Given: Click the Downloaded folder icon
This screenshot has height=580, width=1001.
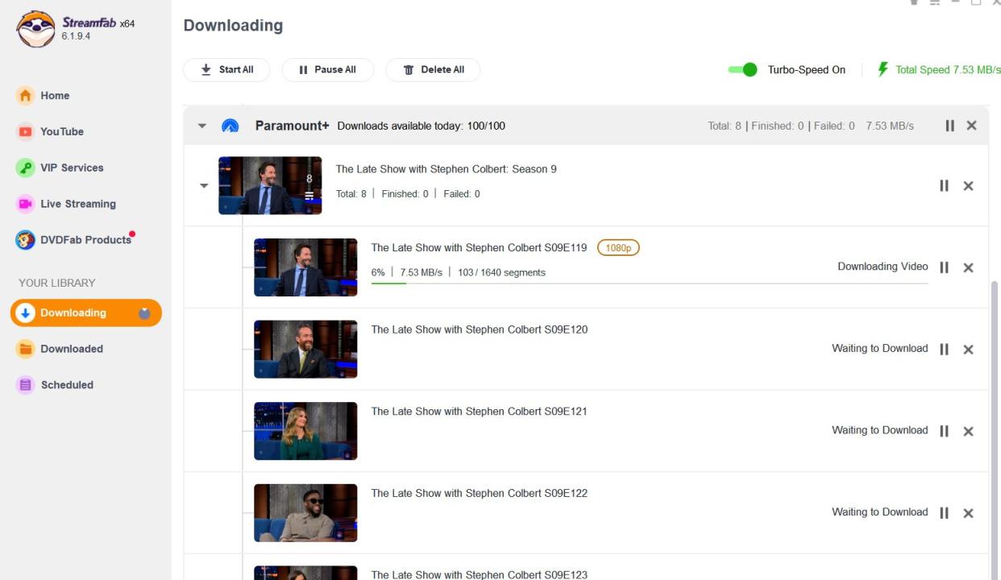Looking at the screenshot, I should click(x=26, y=349).
